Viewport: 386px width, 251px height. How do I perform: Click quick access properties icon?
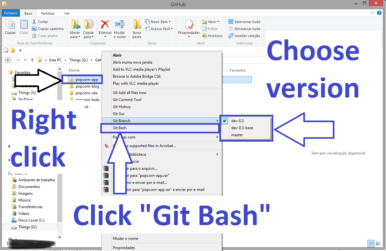6,50
